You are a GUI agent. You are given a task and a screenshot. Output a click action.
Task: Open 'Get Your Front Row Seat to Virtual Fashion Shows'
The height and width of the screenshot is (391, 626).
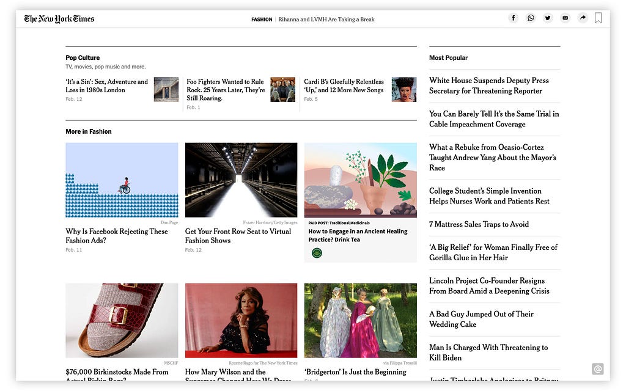[238, 236]
